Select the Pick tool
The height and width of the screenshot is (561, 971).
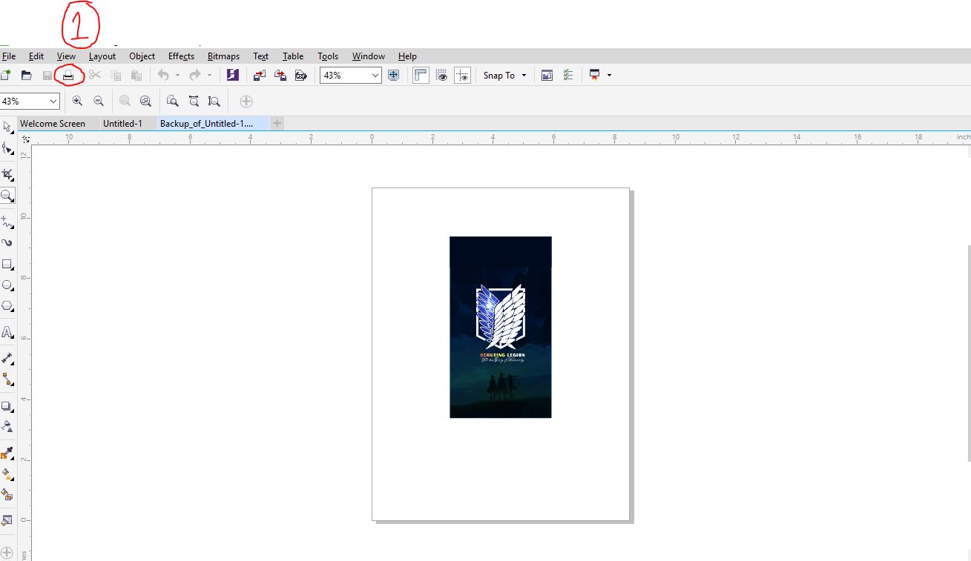8,126
